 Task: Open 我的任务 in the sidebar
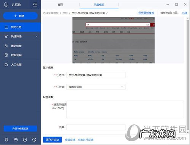coord(20,27)
